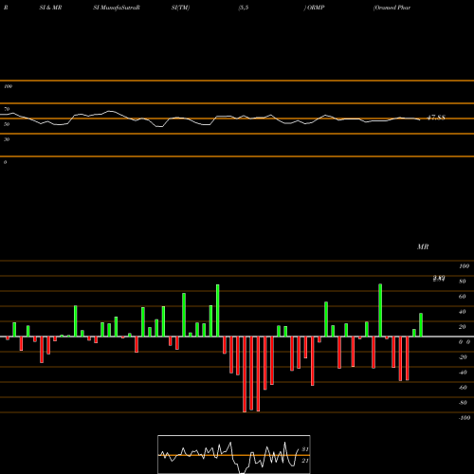Click the ORMP ticker text in header

316,8
